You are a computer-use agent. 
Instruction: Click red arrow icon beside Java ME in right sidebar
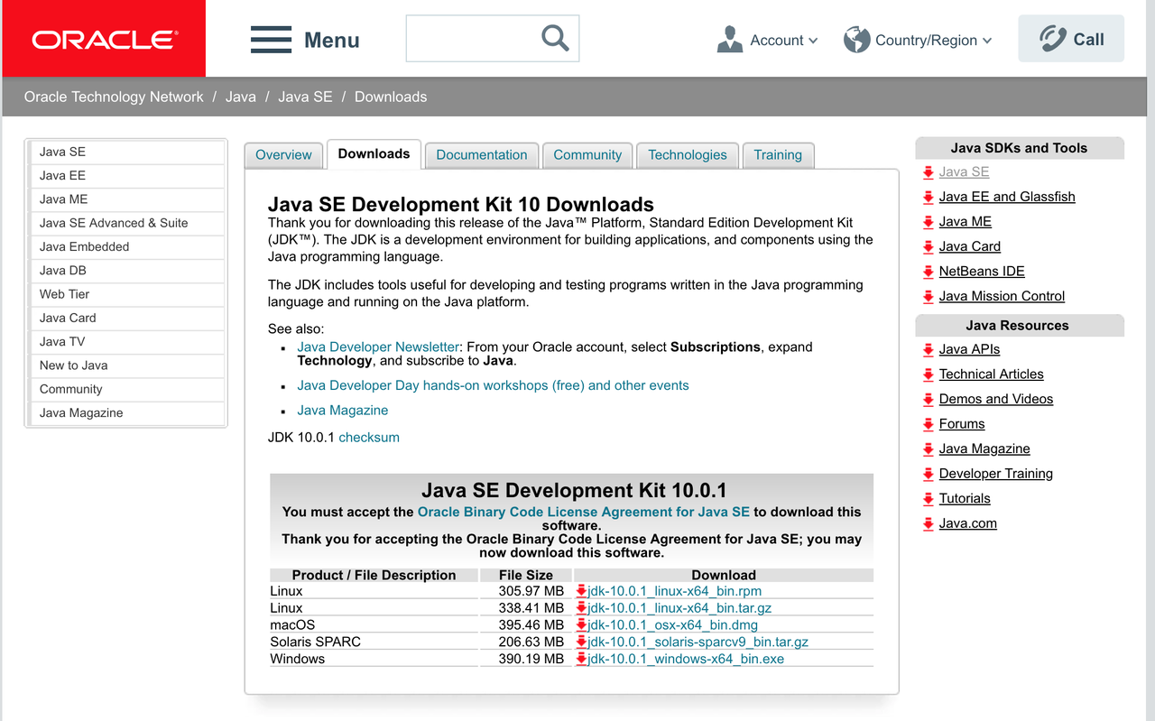[x=928, y=222]
